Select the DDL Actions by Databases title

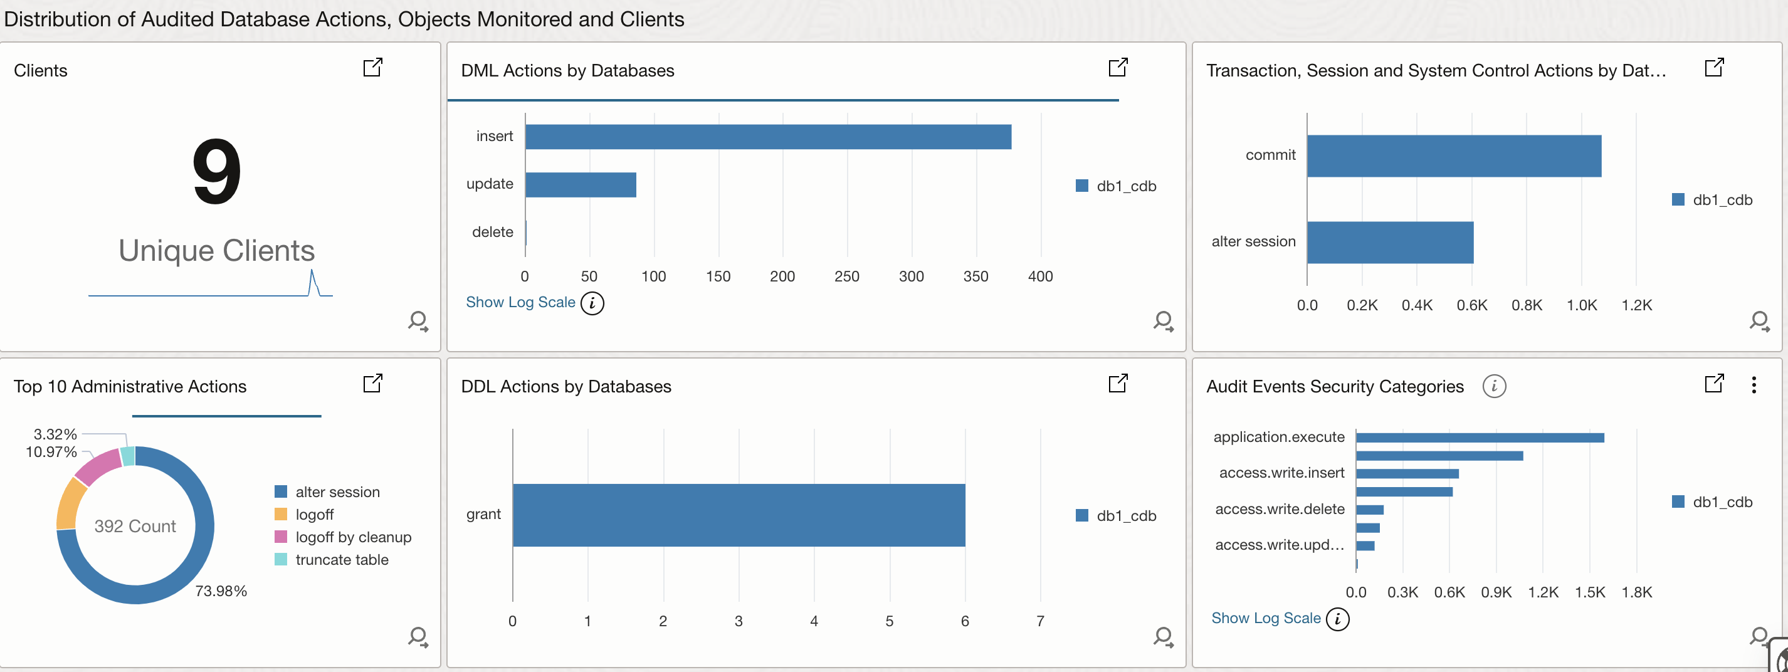565,386
